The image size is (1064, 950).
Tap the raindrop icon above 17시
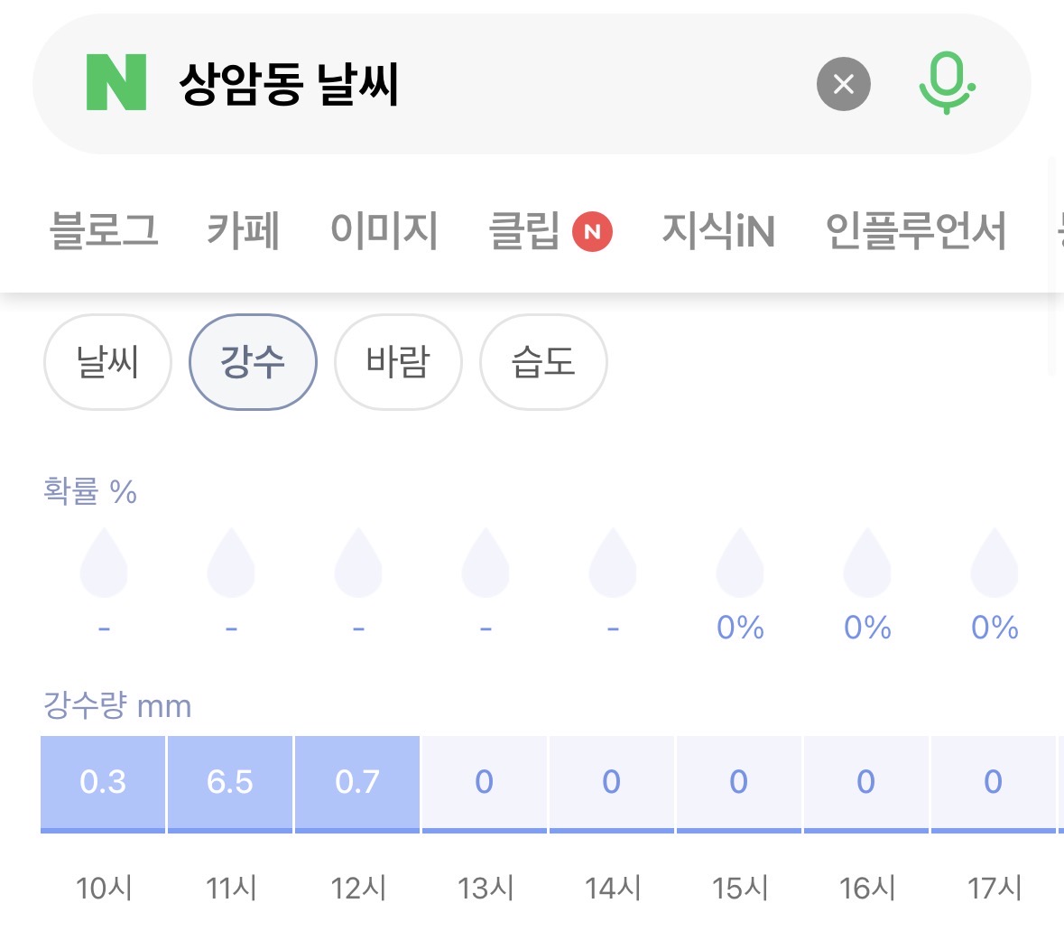tap(994, 563)
